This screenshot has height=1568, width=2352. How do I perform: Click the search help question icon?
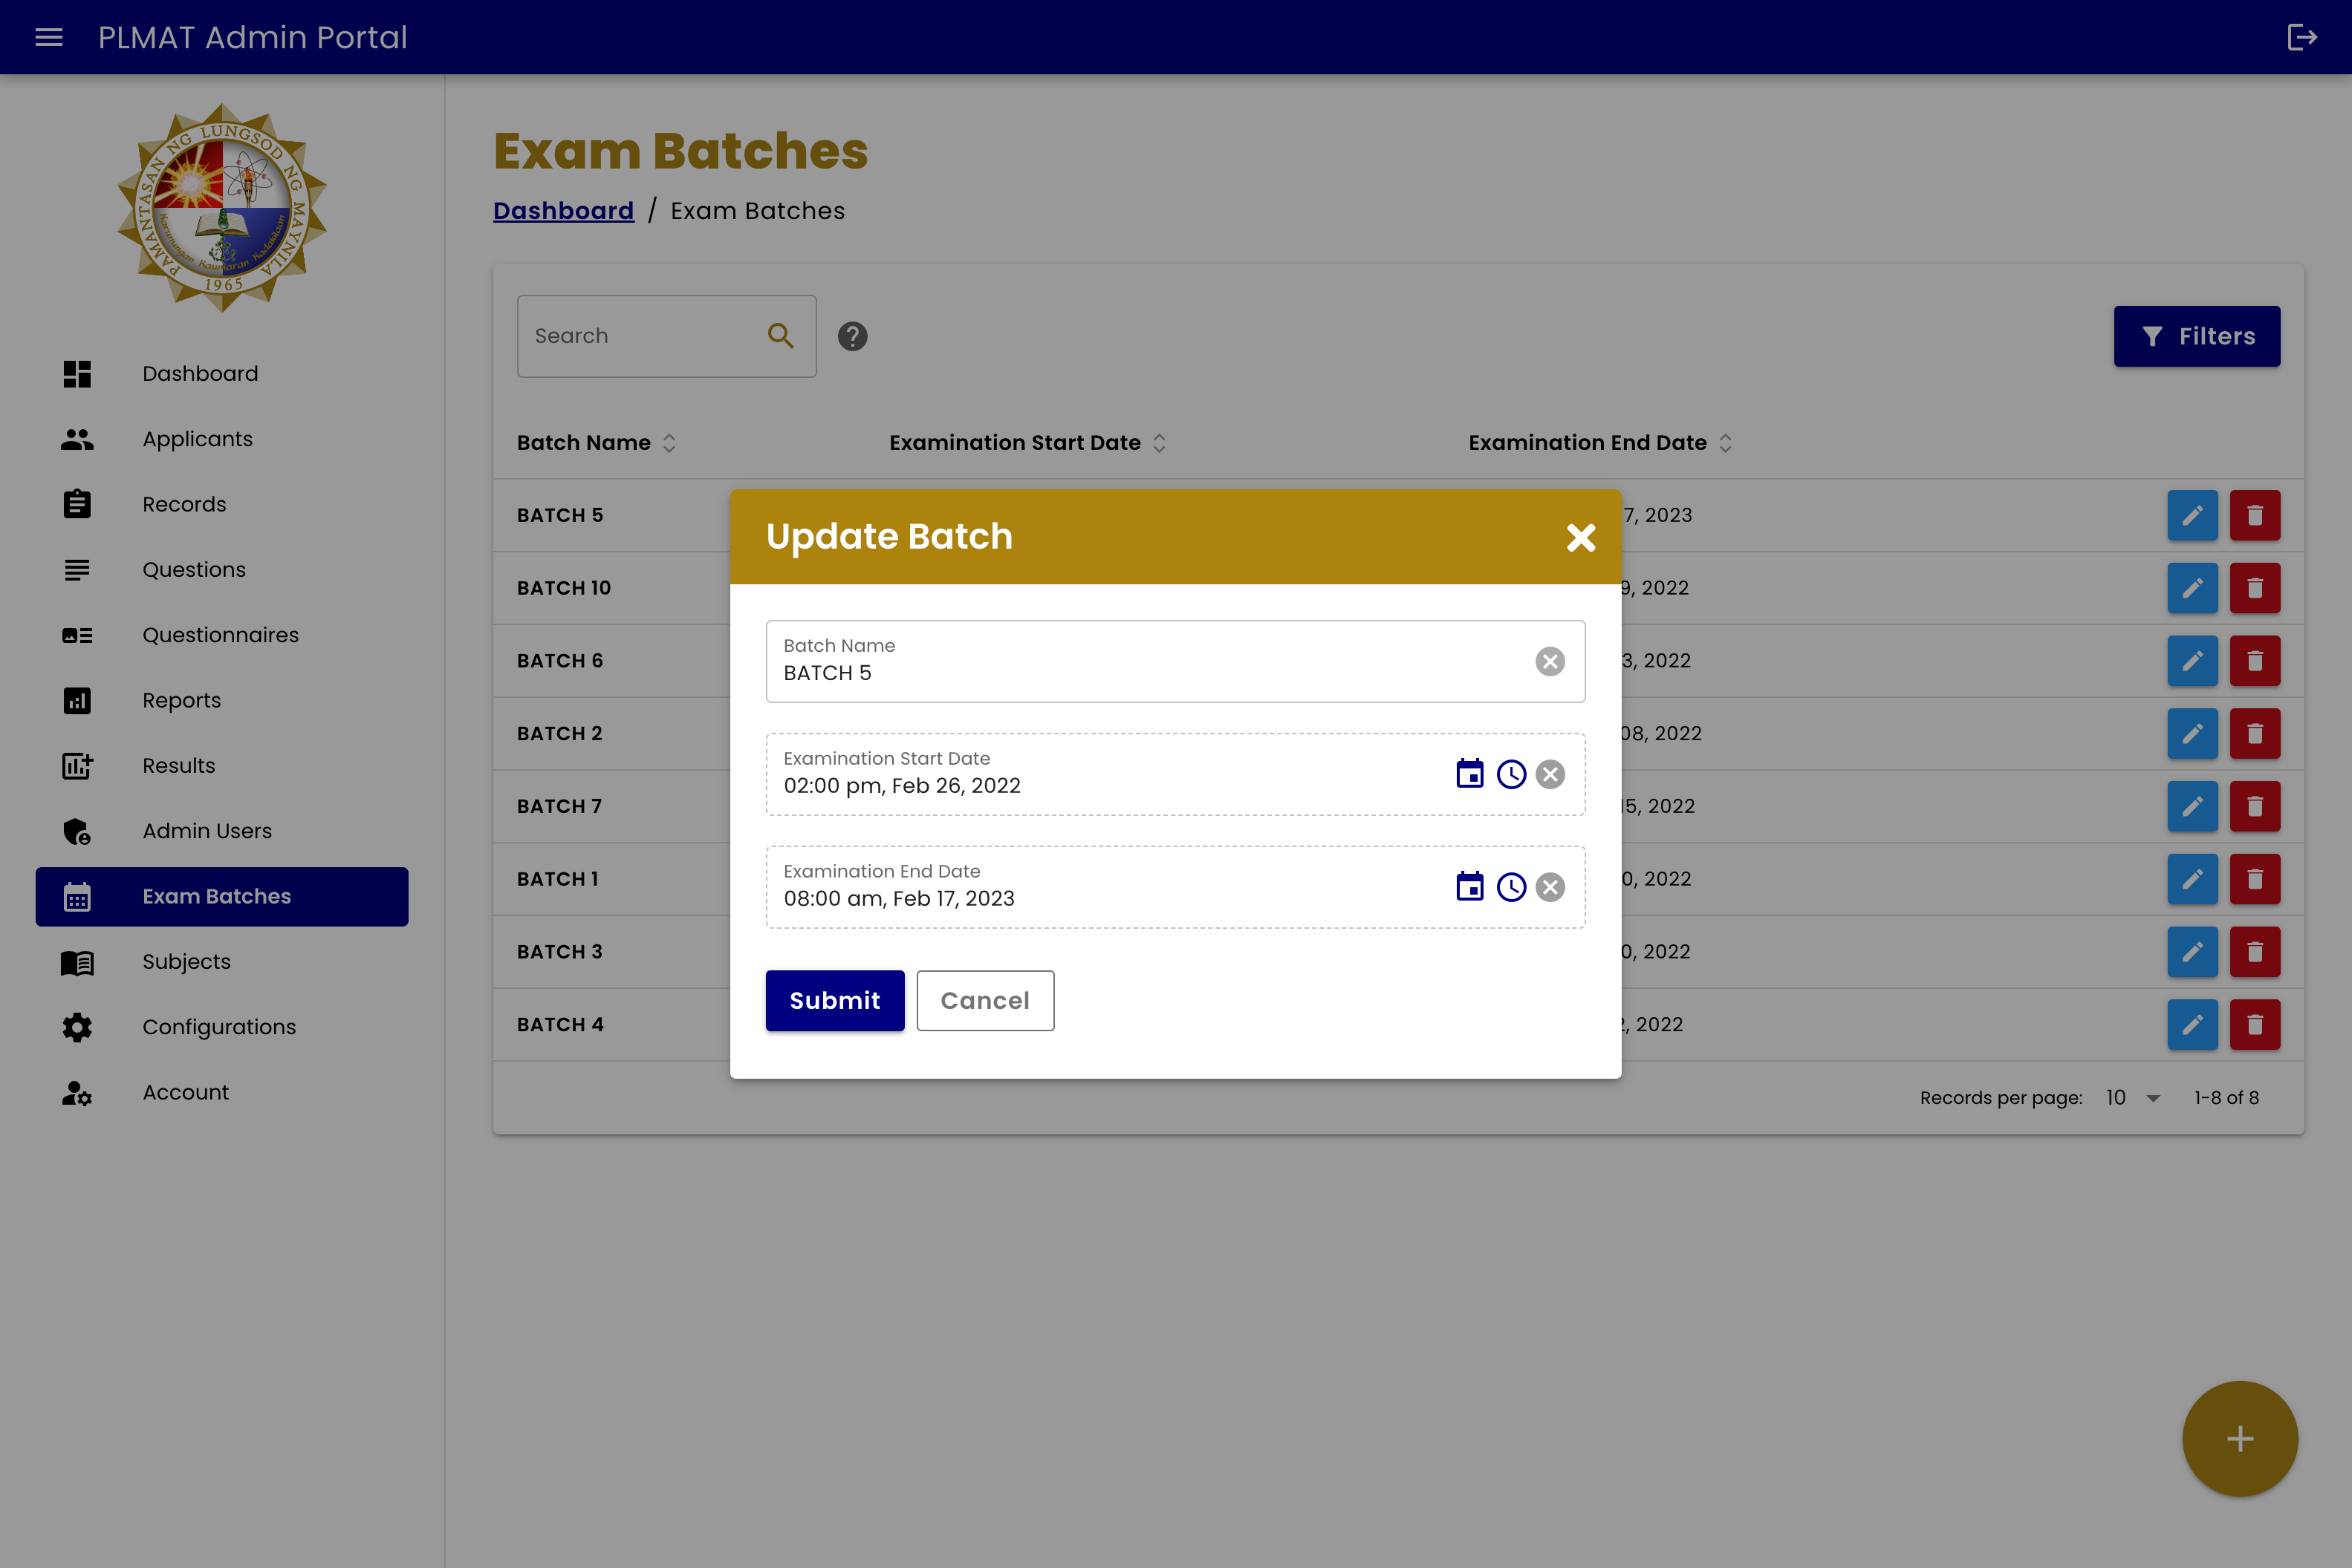(x=852, y=336)
